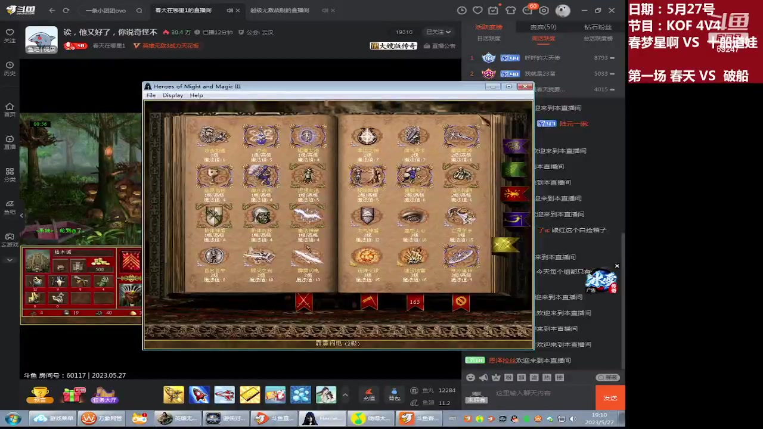Open the 充值 recharge button

(x=369, y=394)
